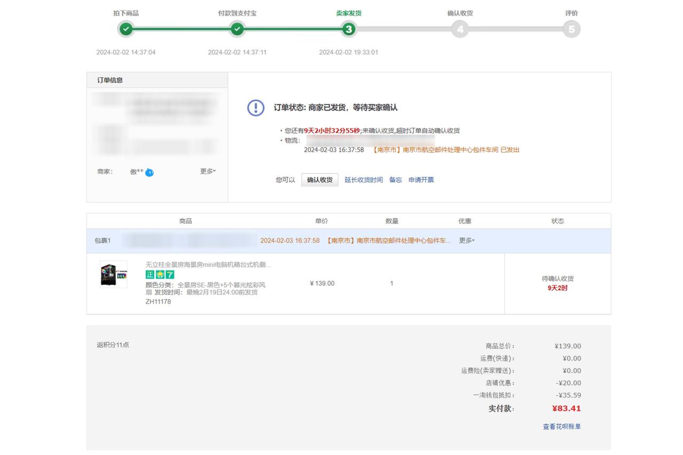The width and height of the screenshot is (683, 455).
Task: Click the order status exclamation icon
Action: pos(256,108)
